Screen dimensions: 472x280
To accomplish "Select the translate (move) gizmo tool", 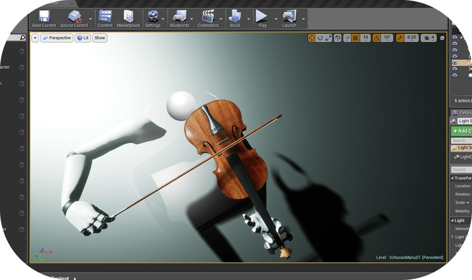I will click(x=312, y=38).
